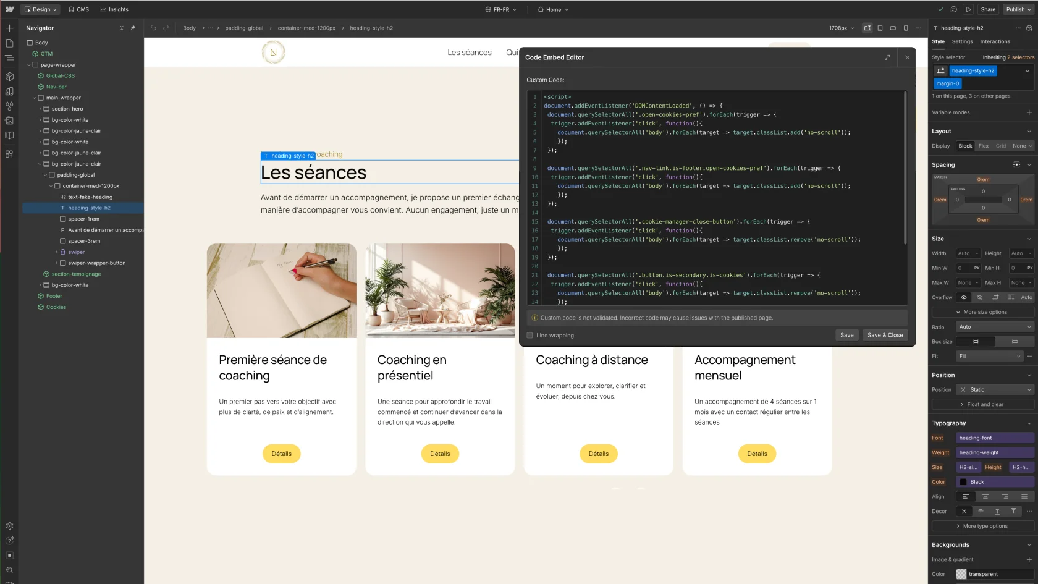
Task: Center-align text in the Typography section
Action: coord(986,497)
